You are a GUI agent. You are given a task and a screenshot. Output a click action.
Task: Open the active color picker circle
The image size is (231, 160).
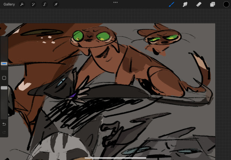226,4
